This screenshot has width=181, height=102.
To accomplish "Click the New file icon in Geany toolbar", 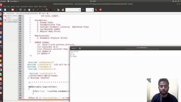I will pos(5,10).
